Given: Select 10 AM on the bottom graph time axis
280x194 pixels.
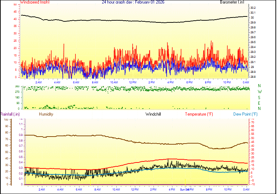Looking at the screenshot, I should point(116,189).
